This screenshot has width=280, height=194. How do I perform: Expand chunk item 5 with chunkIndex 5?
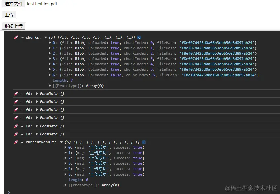point(50,69)
